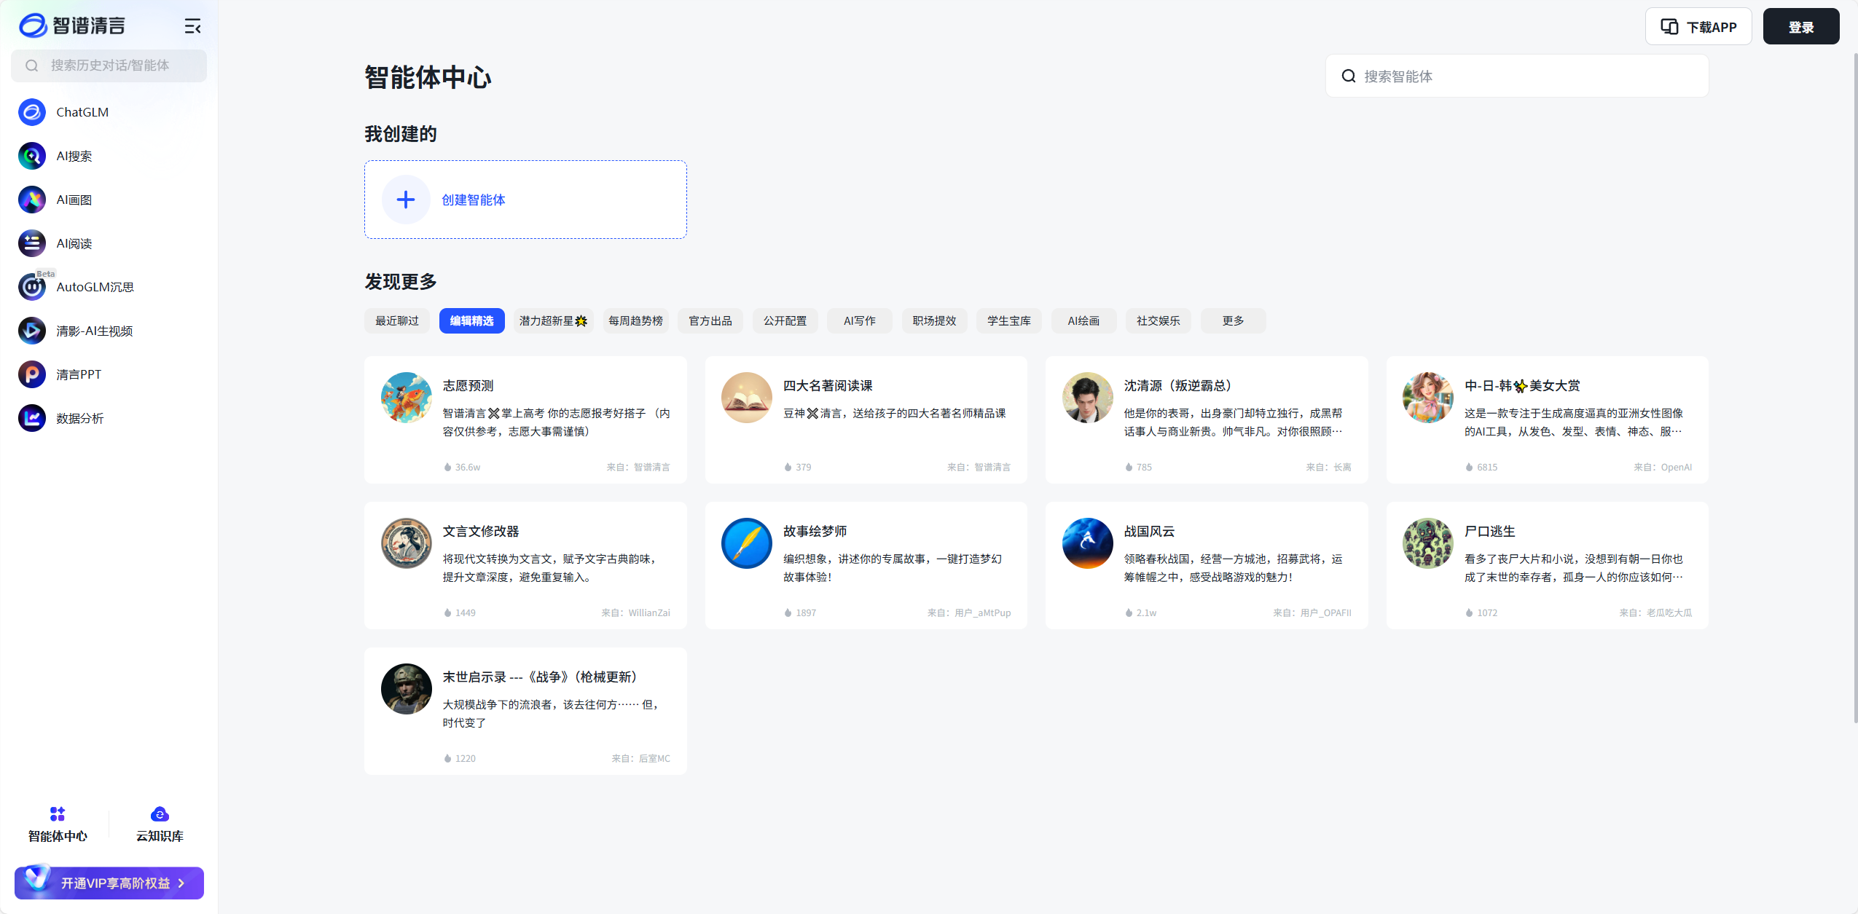Click 来自: WillianZai author label
1858x914 pixels.
(635, 612)
